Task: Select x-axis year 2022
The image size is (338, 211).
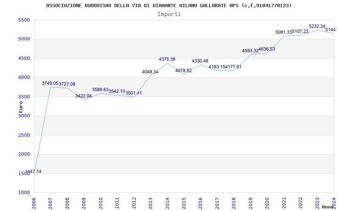Action: (300, 203)
